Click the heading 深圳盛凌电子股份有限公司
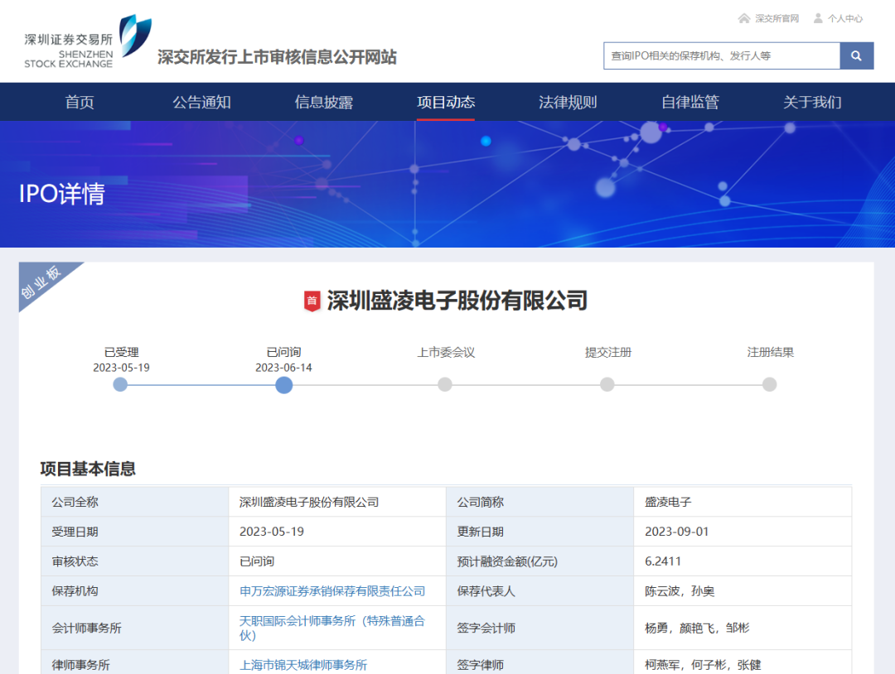 457,301
